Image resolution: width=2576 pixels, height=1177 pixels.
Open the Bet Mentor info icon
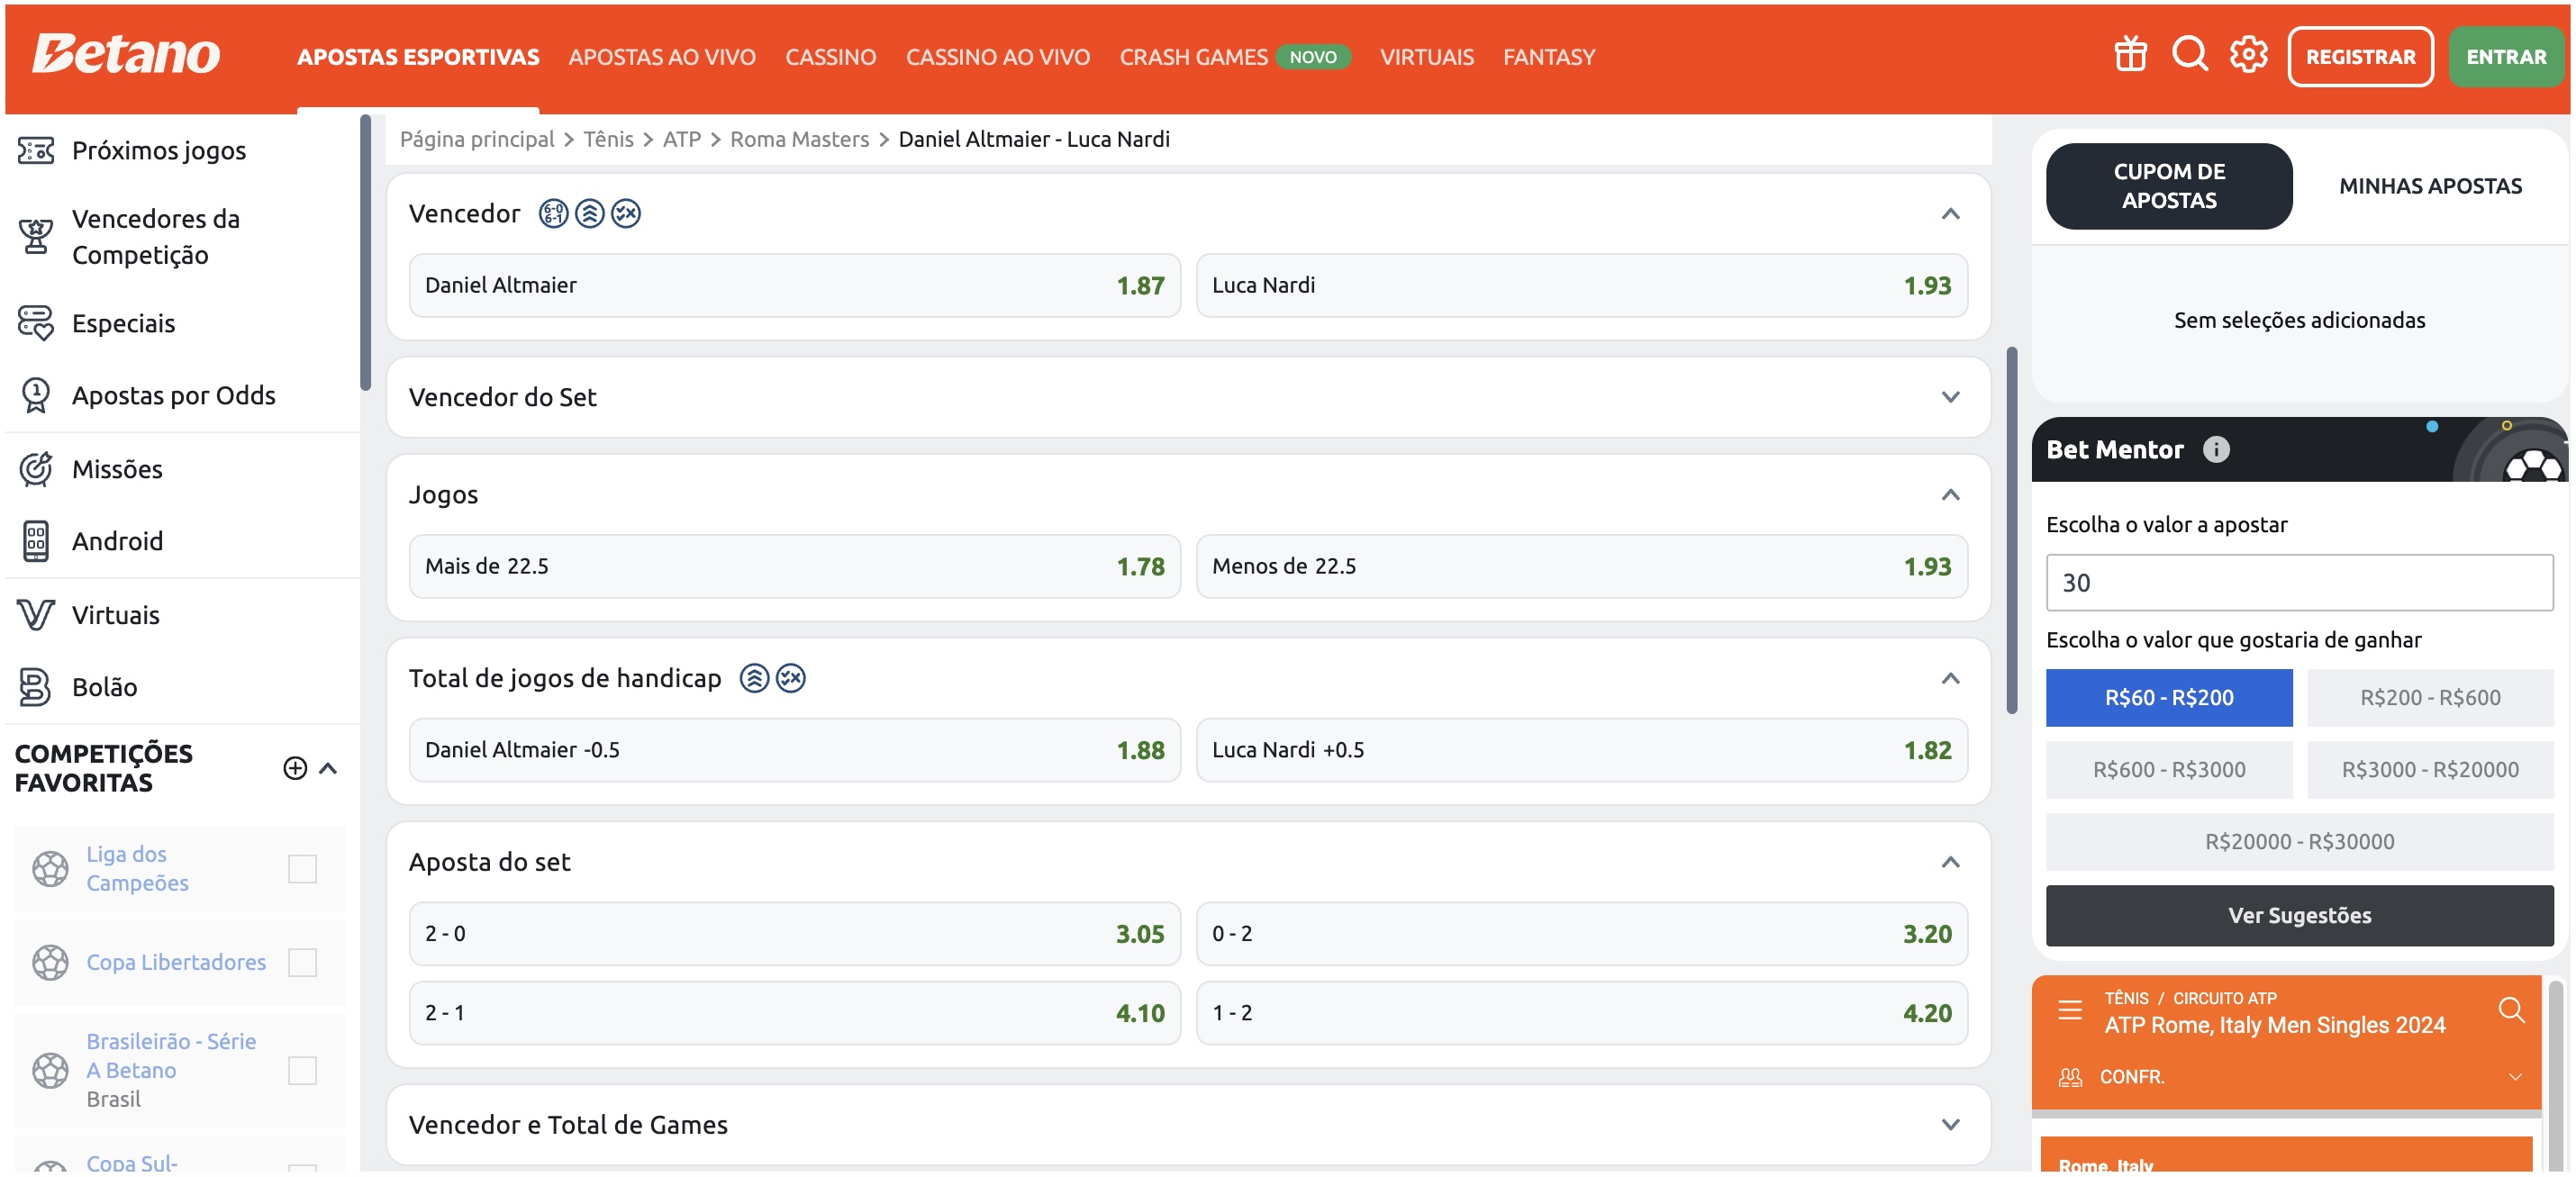(2216, 450)
